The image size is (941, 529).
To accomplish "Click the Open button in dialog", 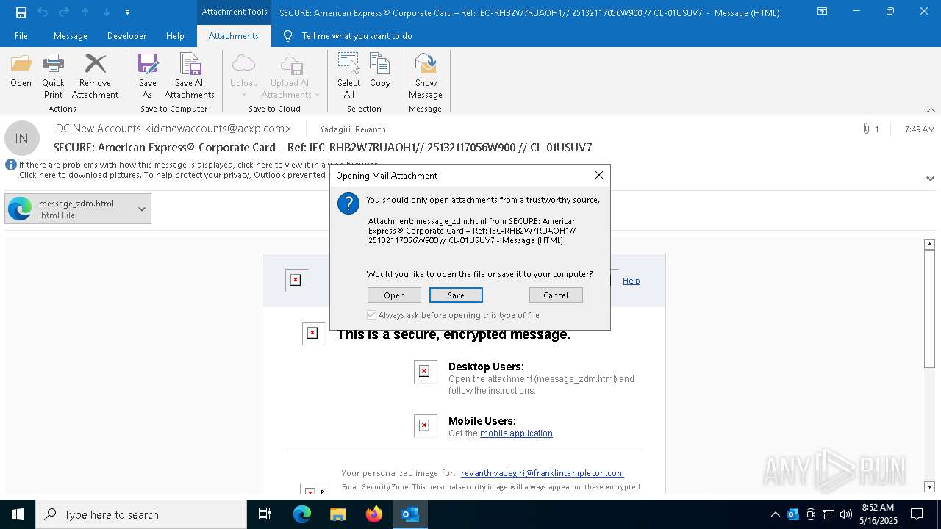I will (394, 295).
